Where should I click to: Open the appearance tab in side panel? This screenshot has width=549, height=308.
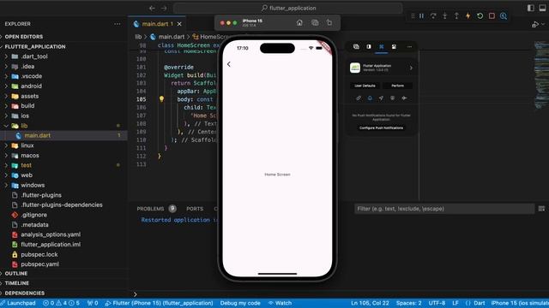point(369,47)
